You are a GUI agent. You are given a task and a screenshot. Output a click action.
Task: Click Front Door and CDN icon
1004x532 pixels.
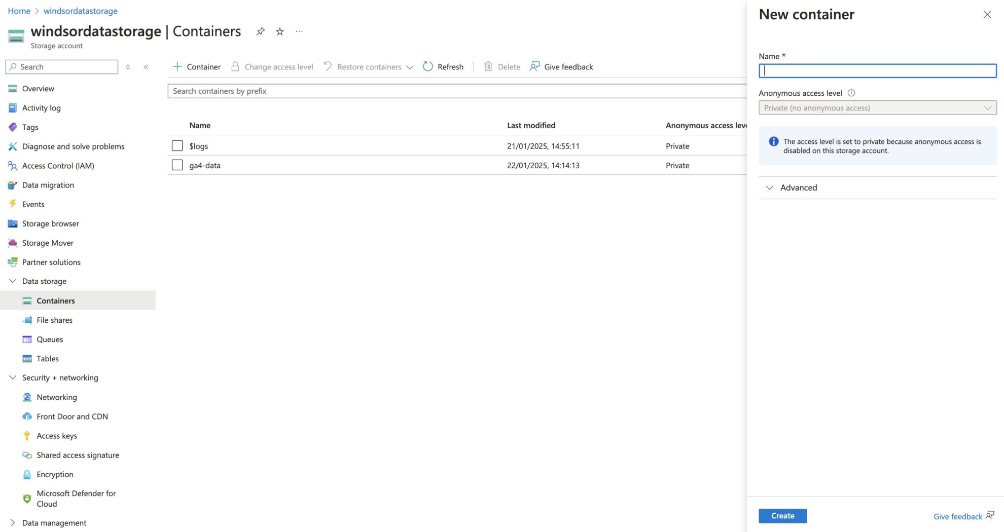pos(27,416)
